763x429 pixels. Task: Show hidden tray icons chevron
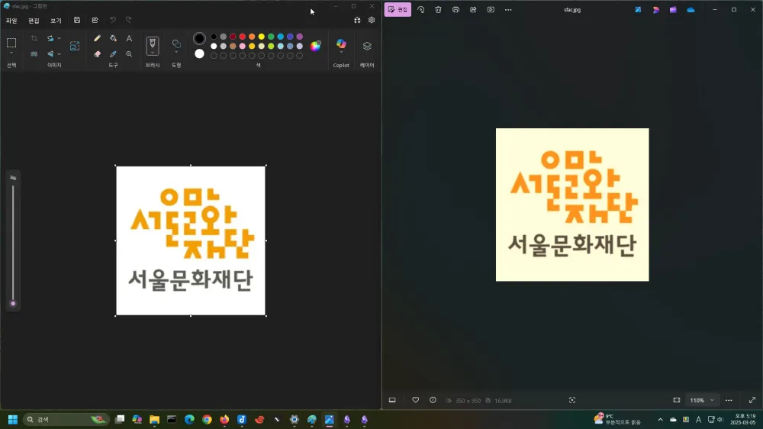point(660,419)
